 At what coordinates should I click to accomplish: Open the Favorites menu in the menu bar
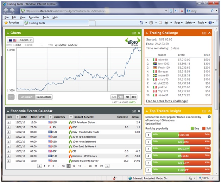pyautogui.click(x=34, y=17)
